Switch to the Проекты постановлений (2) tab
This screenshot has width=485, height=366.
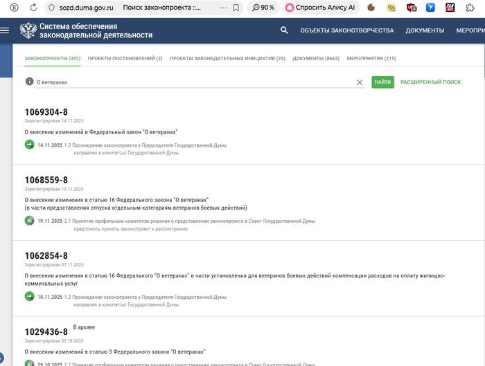125,59
